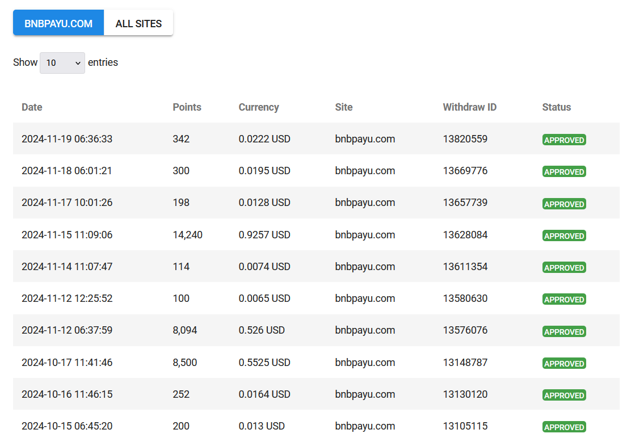Viewport: 631px width, 446px height.
Task: Select date 2024-11-12 12:25:52
Action: point(67,298)
